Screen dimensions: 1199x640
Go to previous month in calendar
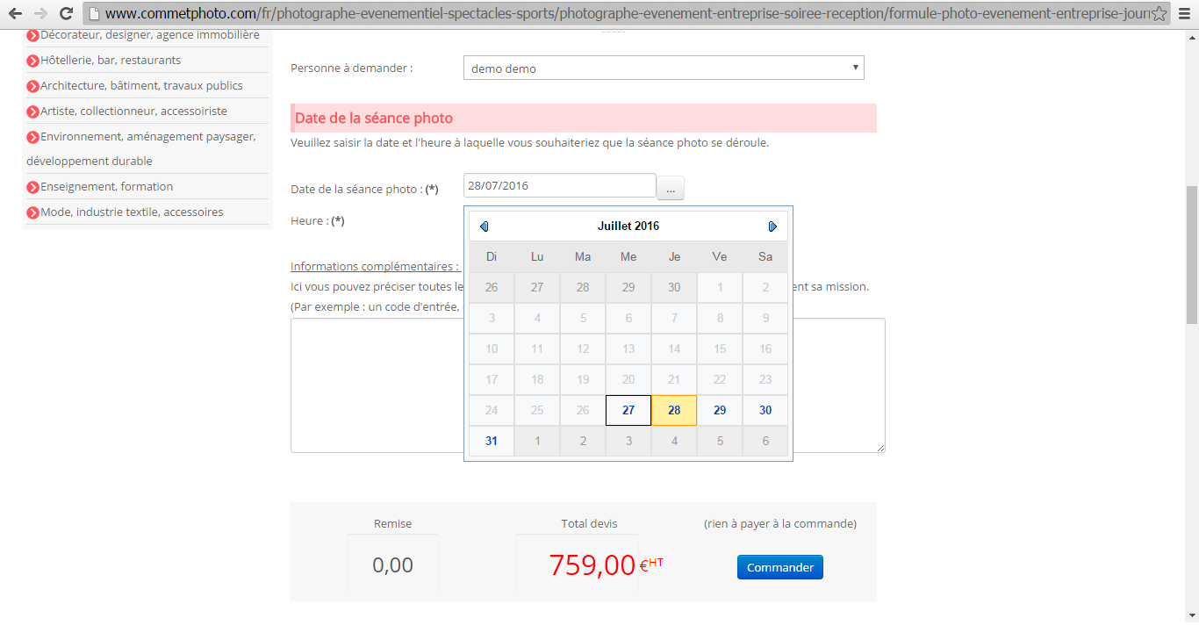point(484,227)
